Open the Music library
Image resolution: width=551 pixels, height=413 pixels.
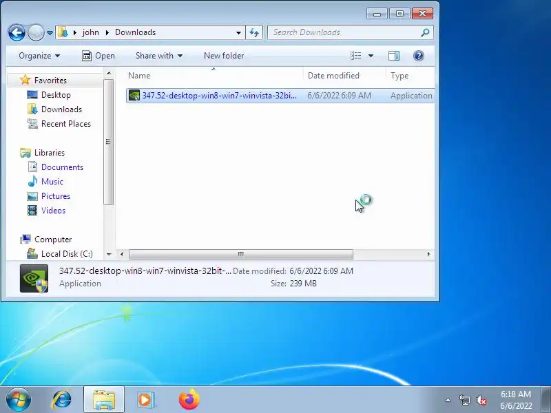(52, 182)
